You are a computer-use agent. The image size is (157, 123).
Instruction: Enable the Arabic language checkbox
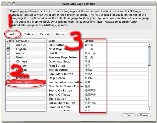coord(8,53)
